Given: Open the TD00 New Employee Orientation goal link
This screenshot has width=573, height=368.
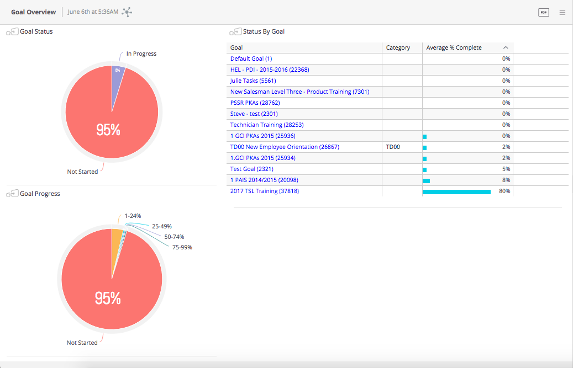Looking at the screenshot, I should click(x=285, y=147).
